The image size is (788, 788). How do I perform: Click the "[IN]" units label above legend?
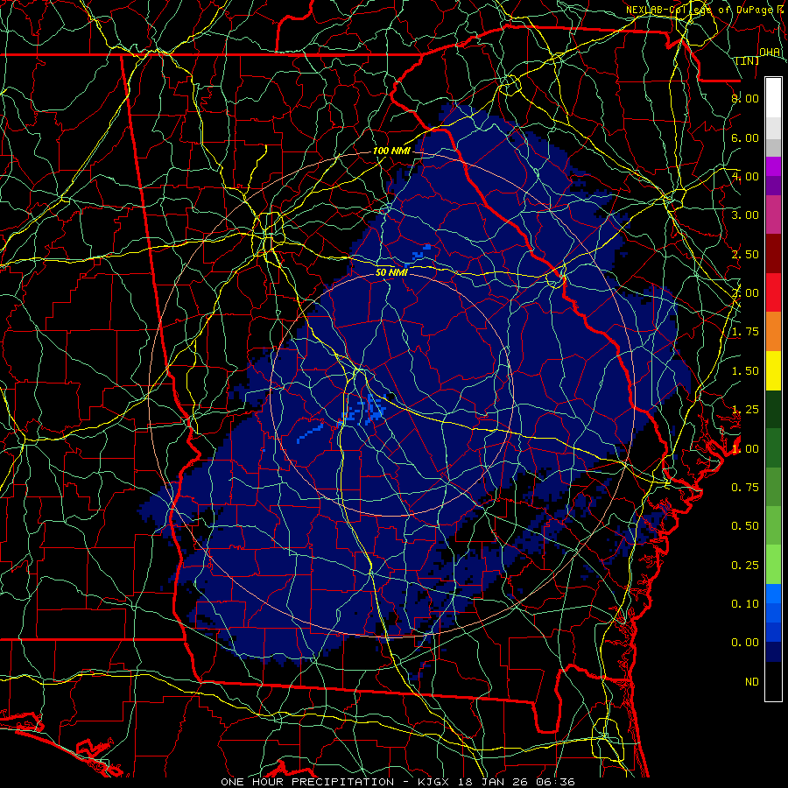coord(748,60)
